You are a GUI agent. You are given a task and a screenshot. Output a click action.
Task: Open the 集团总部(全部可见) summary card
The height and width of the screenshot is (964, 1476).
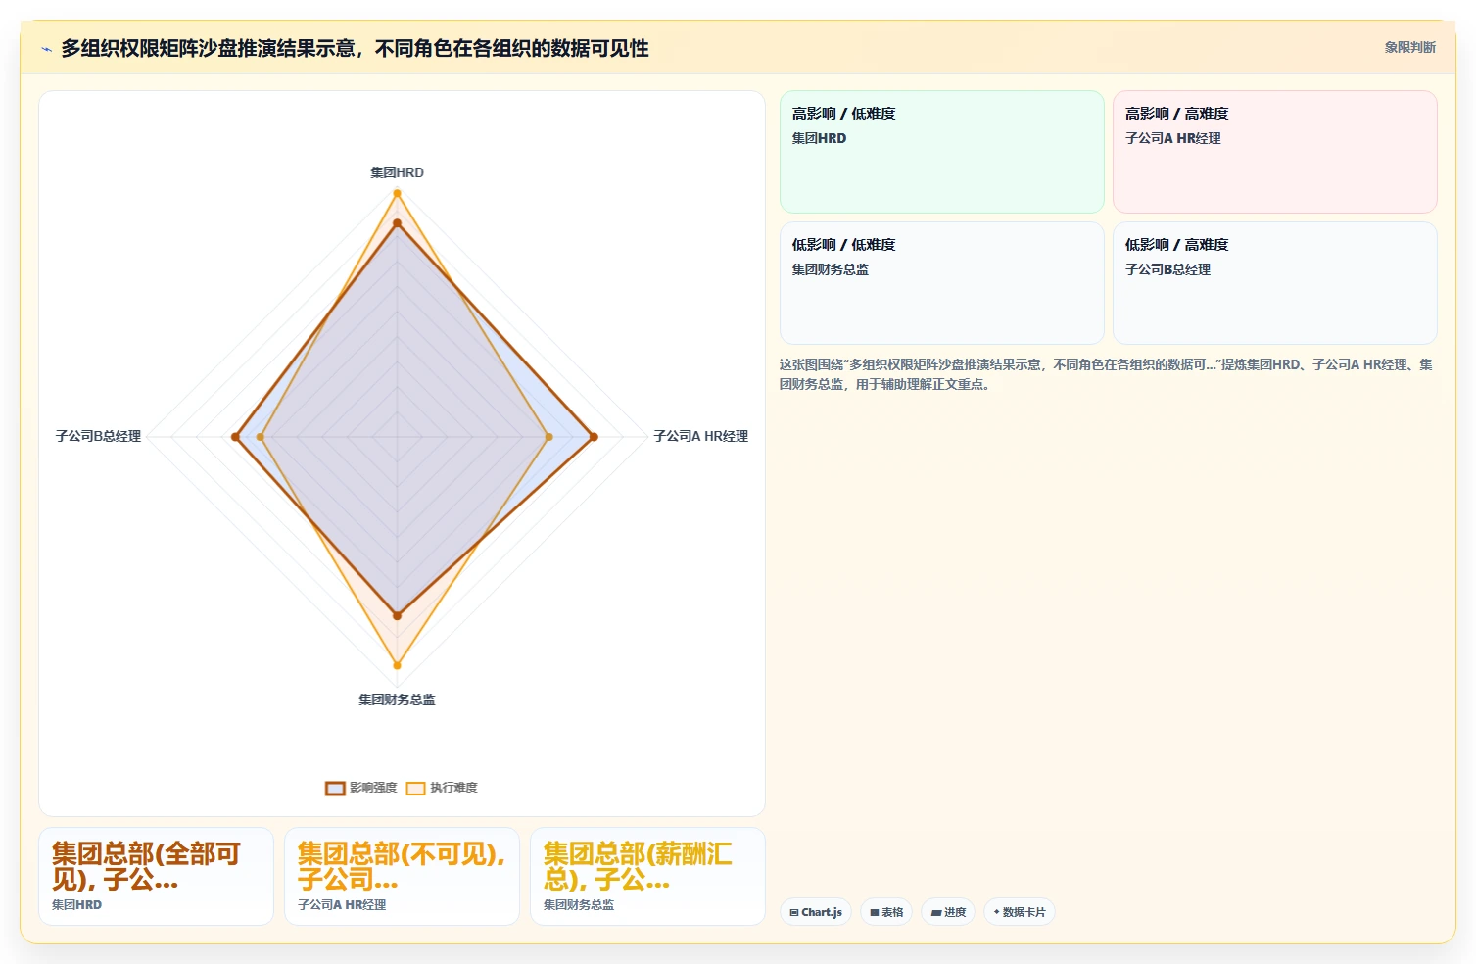[x=156, y=876]
